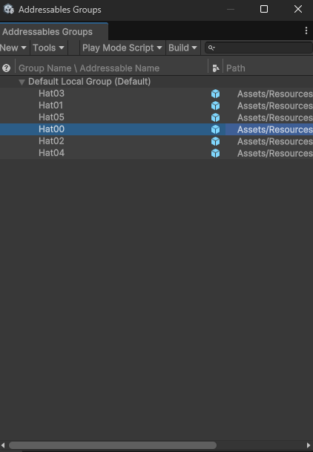The image size is (313, 452).
Task: Sort by the Path column header
Action: pos(236,68)
